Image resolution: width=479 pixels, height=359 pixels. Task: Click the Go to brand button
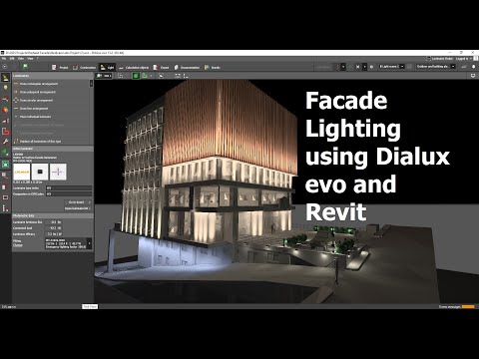78,202
